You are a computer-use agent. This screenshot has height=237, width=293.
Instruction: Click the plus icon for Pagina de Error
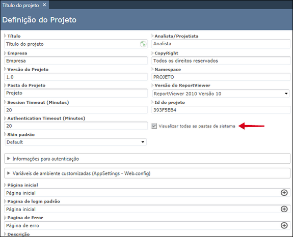click(x=284, y=225)
